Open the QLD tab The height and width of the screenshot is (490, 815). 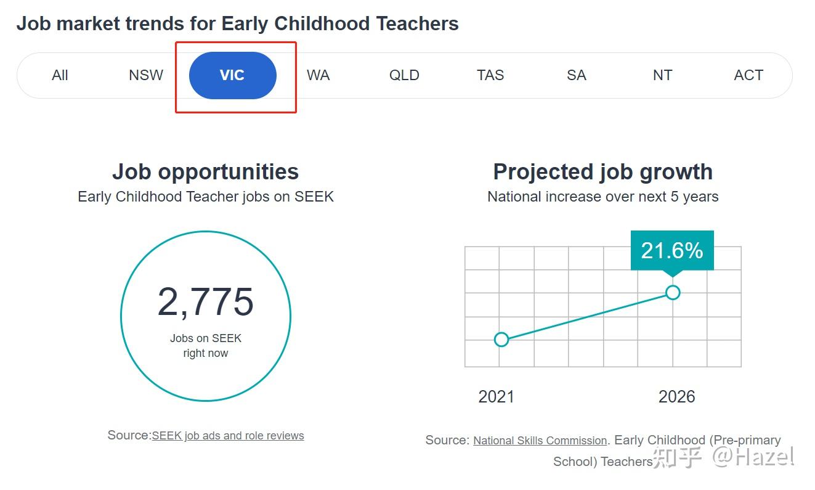[404, 75]
